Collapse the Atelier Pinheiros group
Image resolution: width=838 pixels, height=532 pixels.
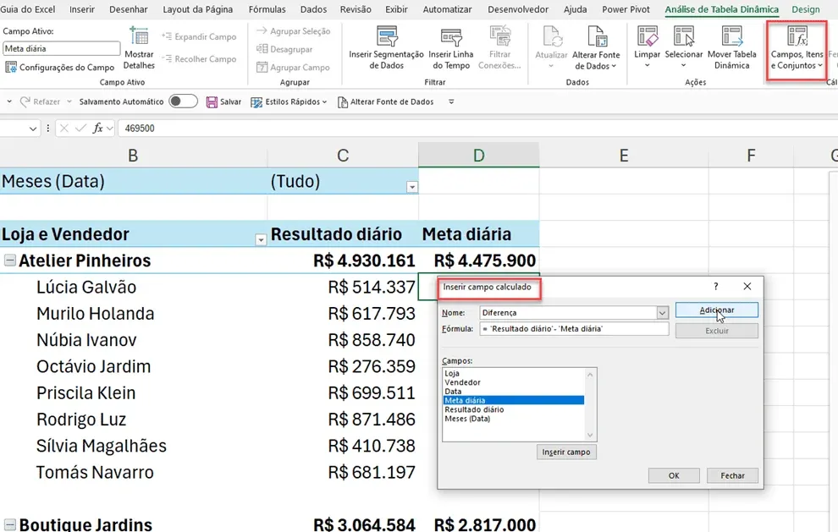(x=9, y=261)
